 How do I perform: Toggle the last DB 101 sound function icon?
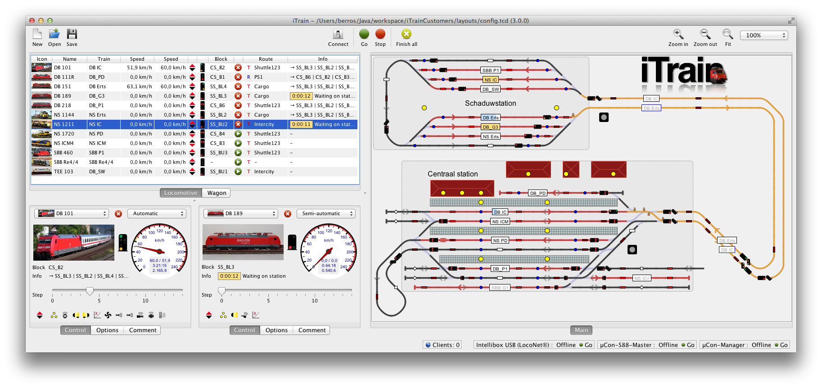tap(162, 315)
